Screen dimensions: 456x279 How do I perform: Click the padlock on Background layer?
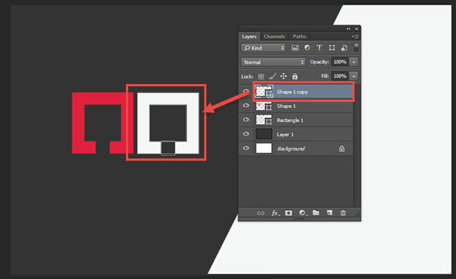[x=342, y=149]
